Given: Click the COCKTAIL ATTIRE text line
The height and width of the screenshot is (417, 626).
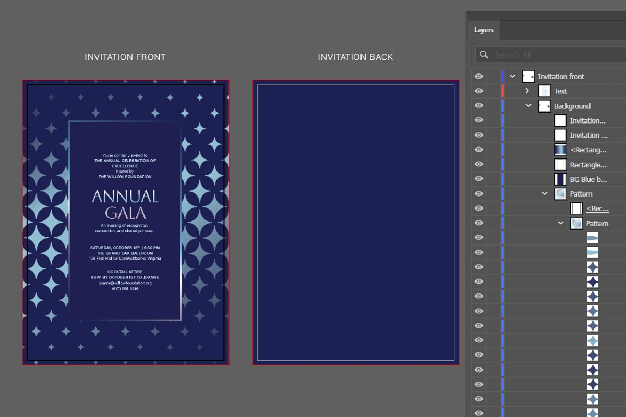Looking at the screenshot, I should tap(125, 272).
